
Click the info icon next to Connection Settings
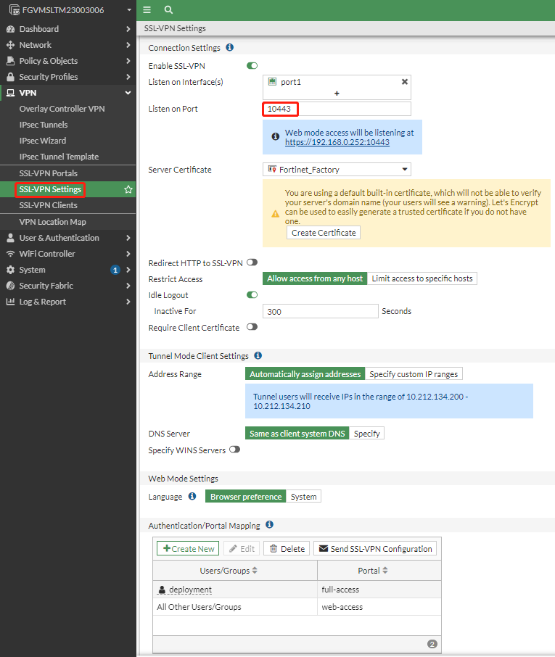[x=231, y=48]
